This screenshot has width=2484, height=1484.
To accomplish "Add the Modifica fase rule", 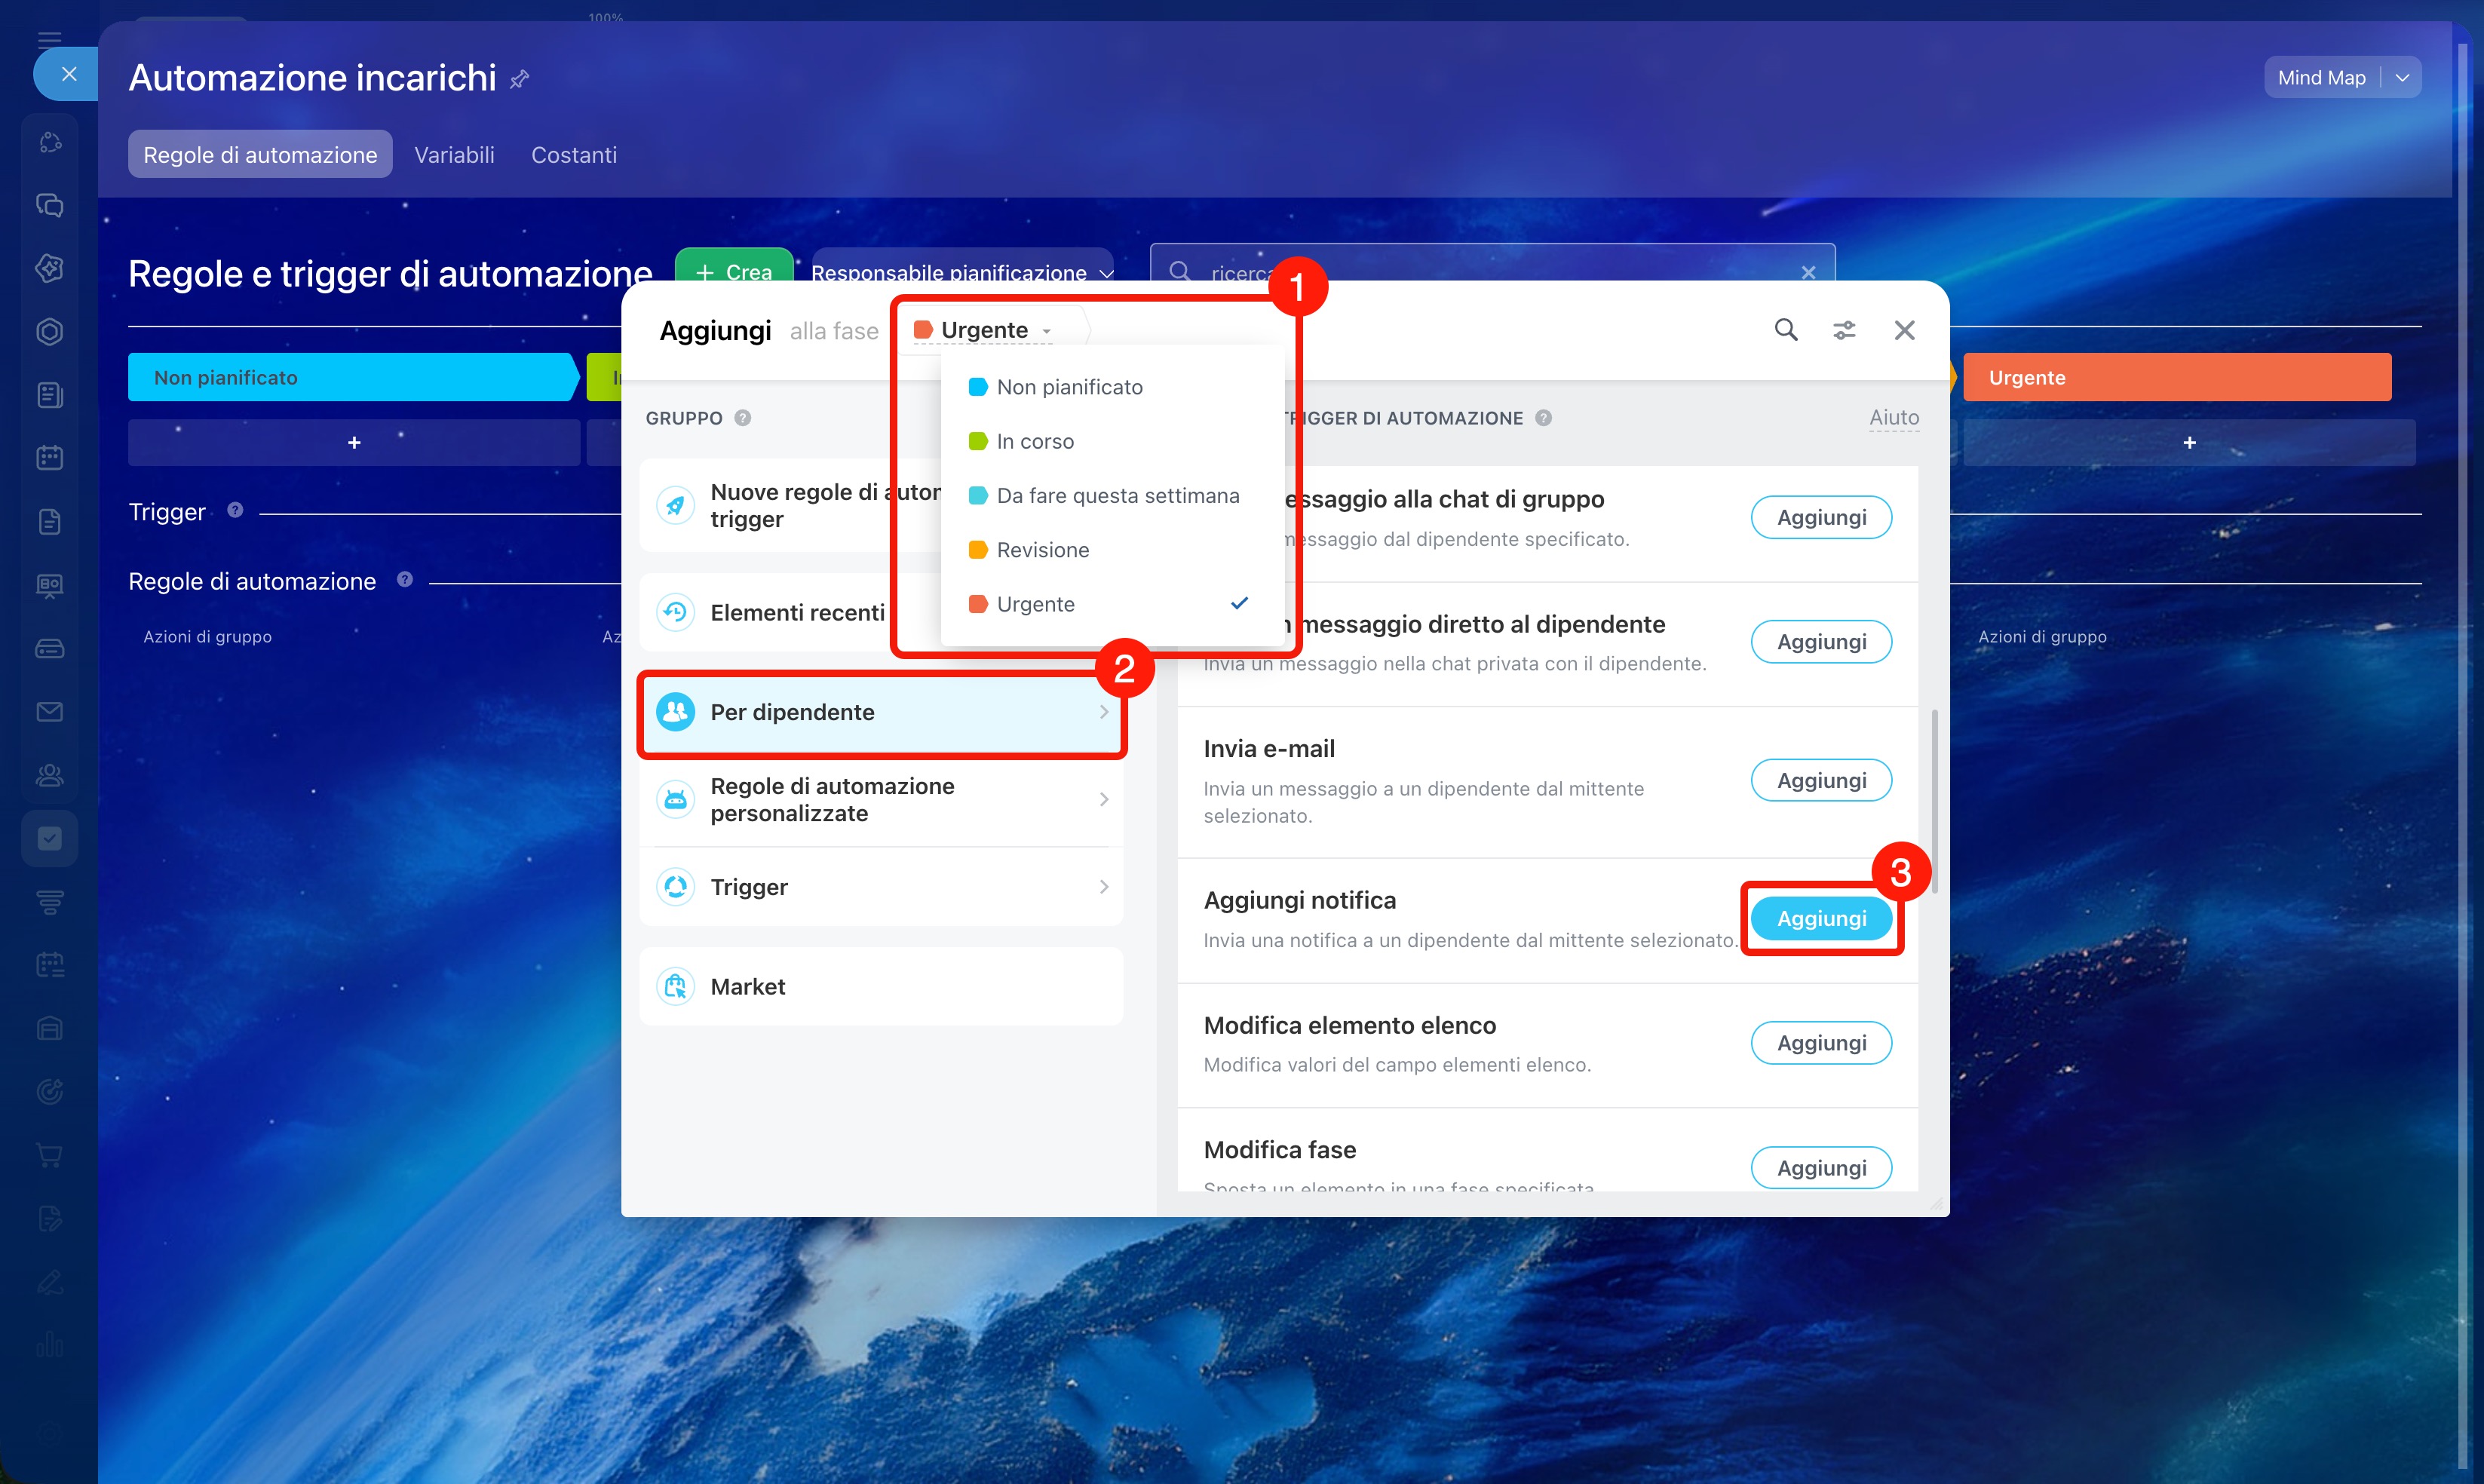I will [1821, 1167].
